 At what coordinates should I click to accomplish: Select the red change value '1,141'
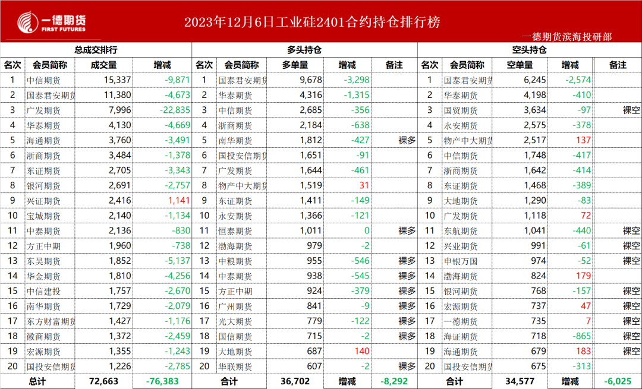[x=179, y=200]
